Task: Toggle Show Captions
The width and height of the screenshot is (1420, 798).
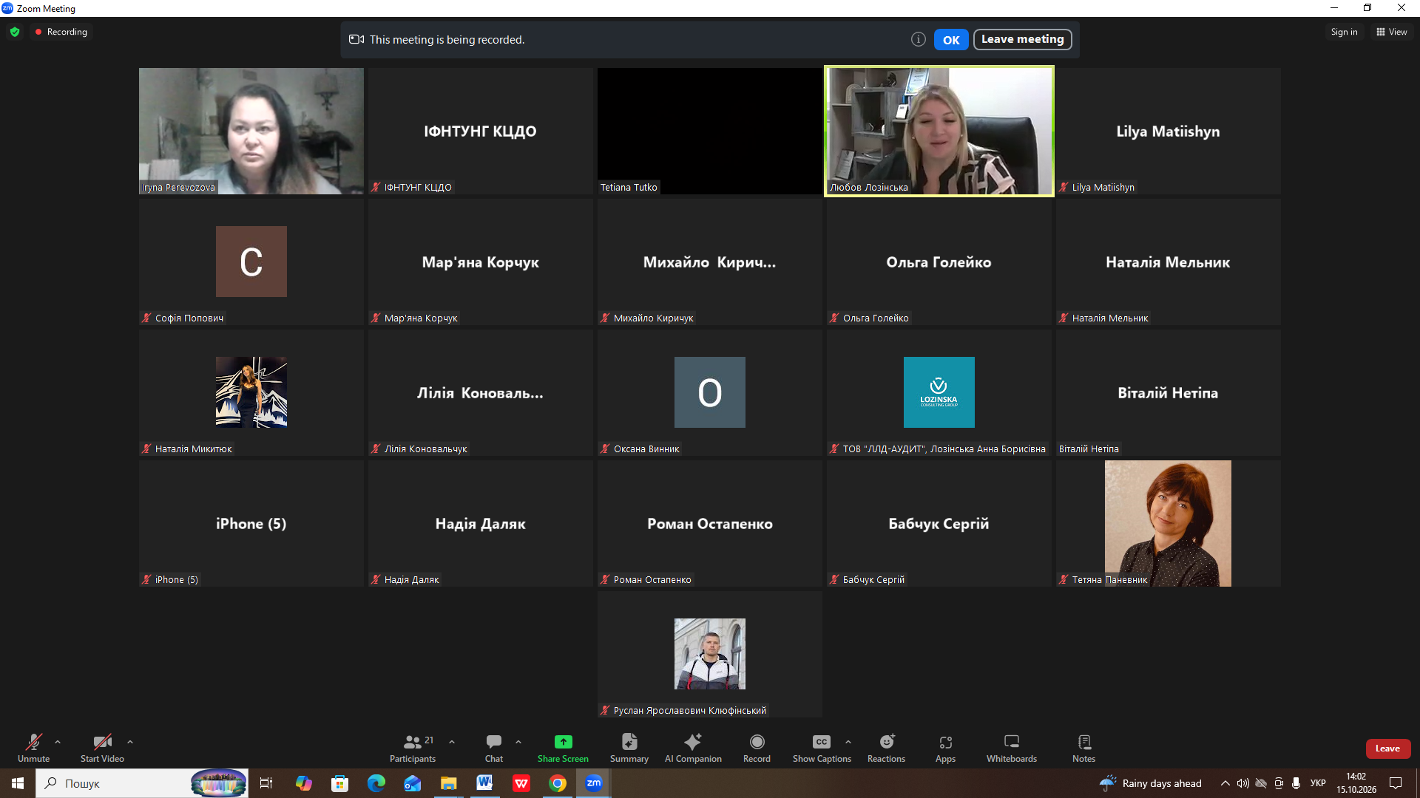Action: pos(822,748)
